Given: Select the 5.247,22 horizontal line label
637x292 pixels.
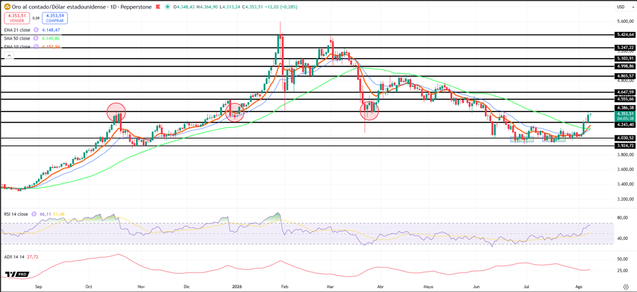Looking at the screenshot, I should pos(625,48).
